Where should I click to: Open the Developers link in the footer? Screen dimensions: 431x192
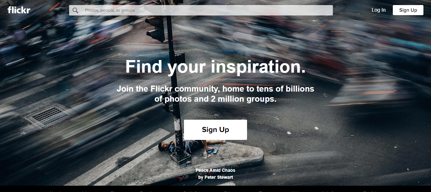coord(151,191)
